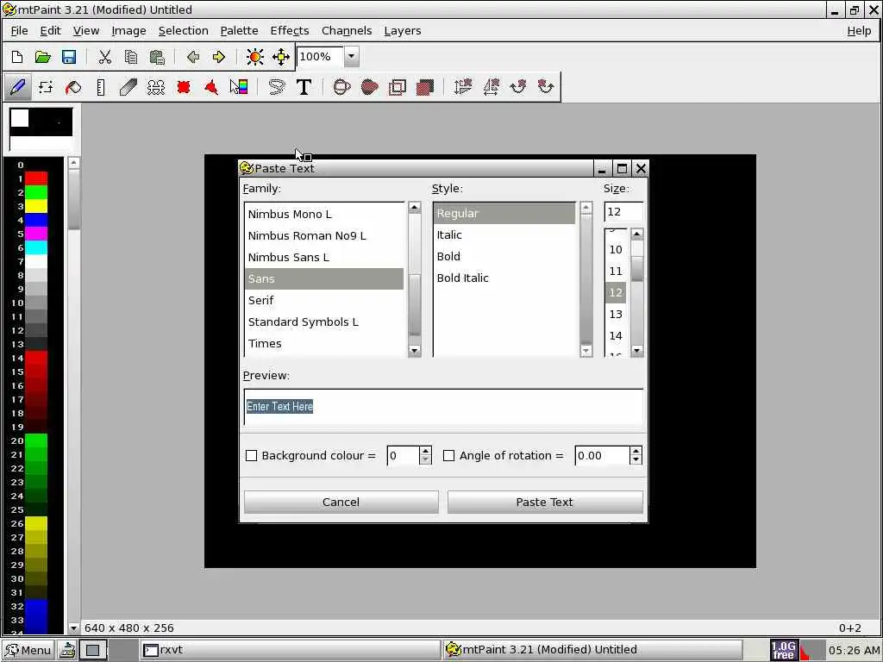883x662 pixels.
Task: Click the Flip Selection Vertically icon
Action: pyautogui.click(x=463, y=87)
